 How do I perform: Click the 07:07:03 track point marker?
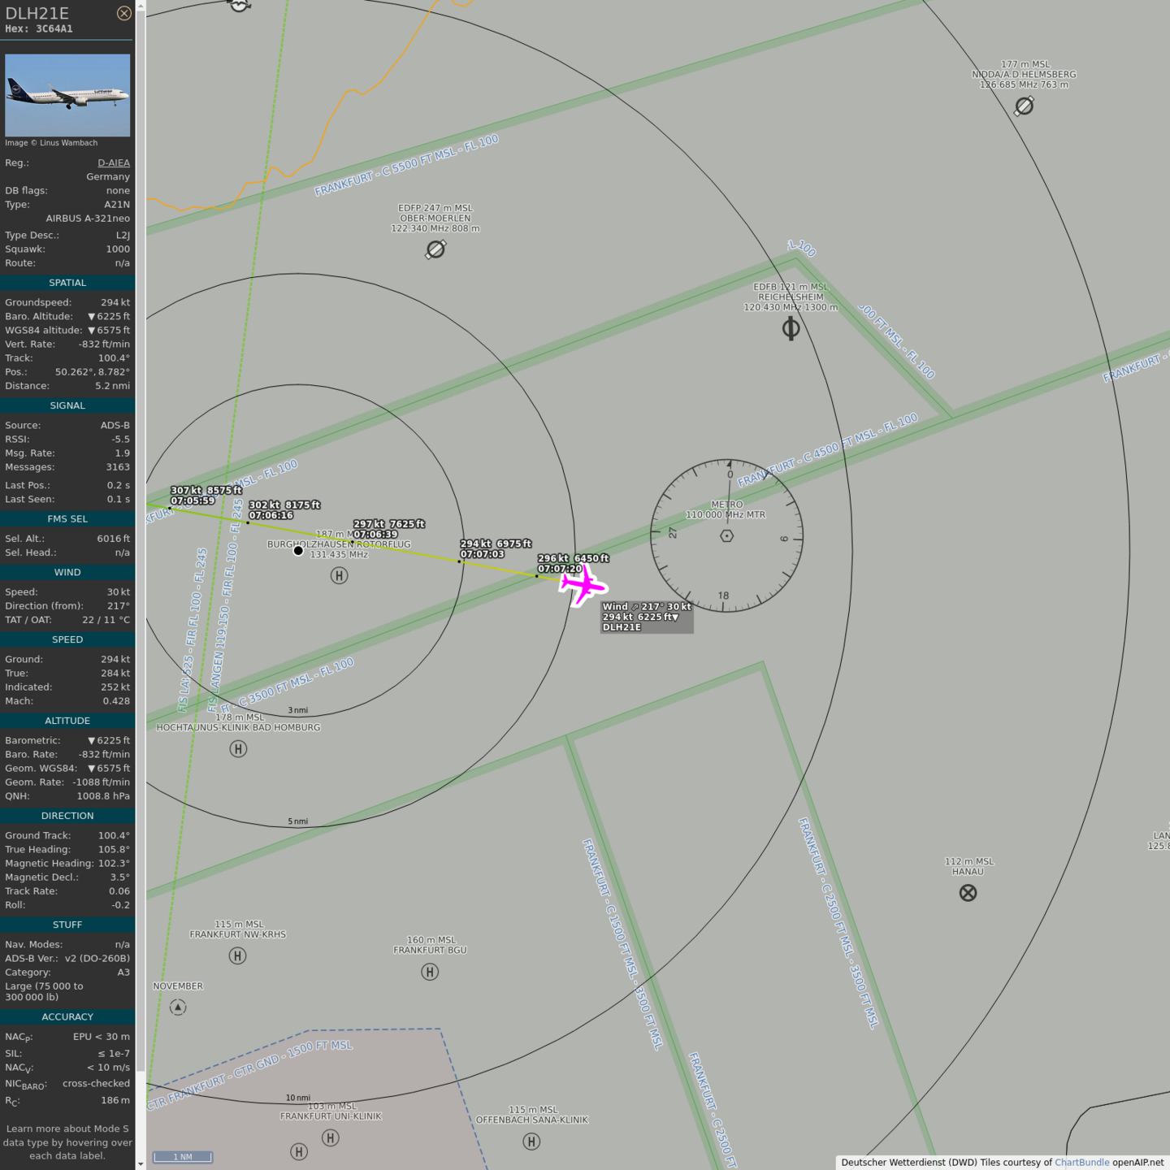[x=460, y=561]
